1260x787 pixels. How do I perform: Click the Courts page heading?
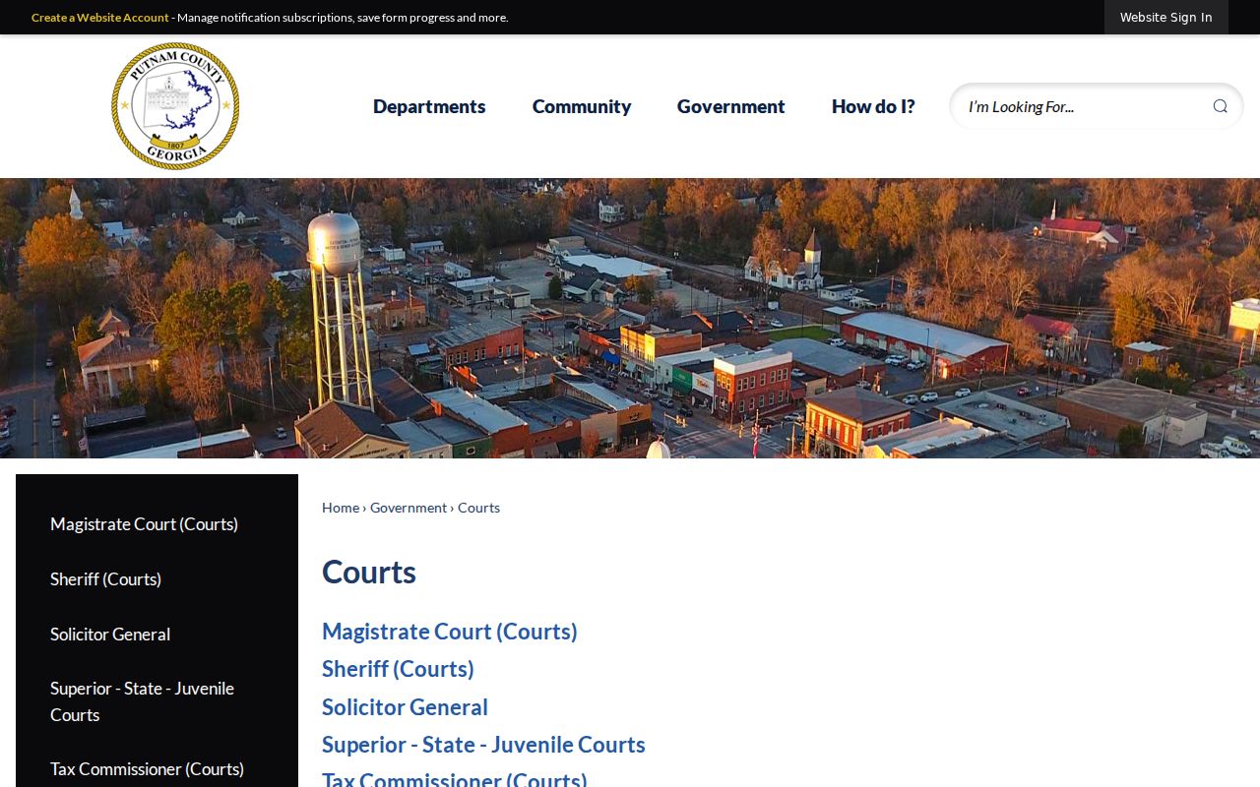point(369,572)
